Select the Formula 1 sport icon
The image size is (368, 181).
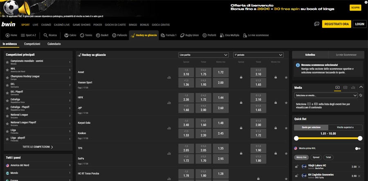163,35
